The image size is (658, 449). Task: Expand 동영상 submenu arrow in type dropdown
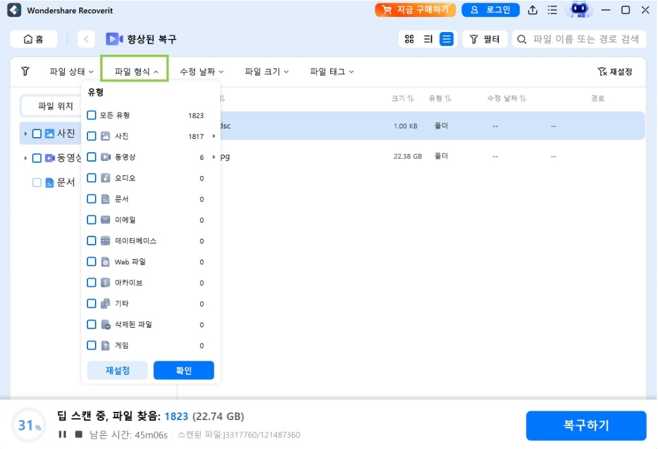point(214,157)
